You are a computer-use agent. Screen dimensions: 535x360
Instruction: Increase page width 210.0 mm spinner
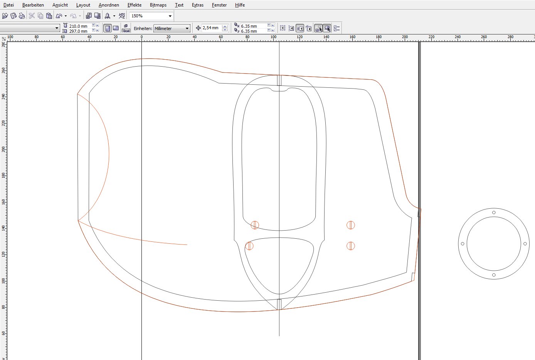(98, 25)
